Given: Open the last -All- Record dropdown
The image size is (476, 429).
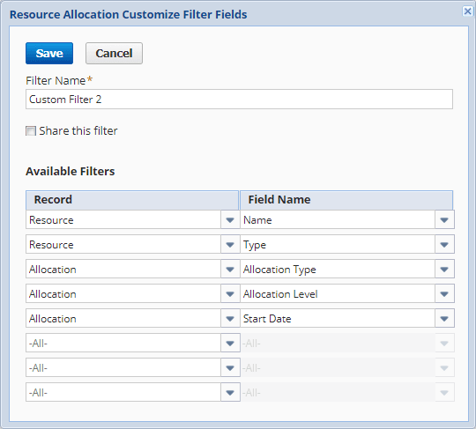Looking at the screenshot, I should tap(230, 392).
